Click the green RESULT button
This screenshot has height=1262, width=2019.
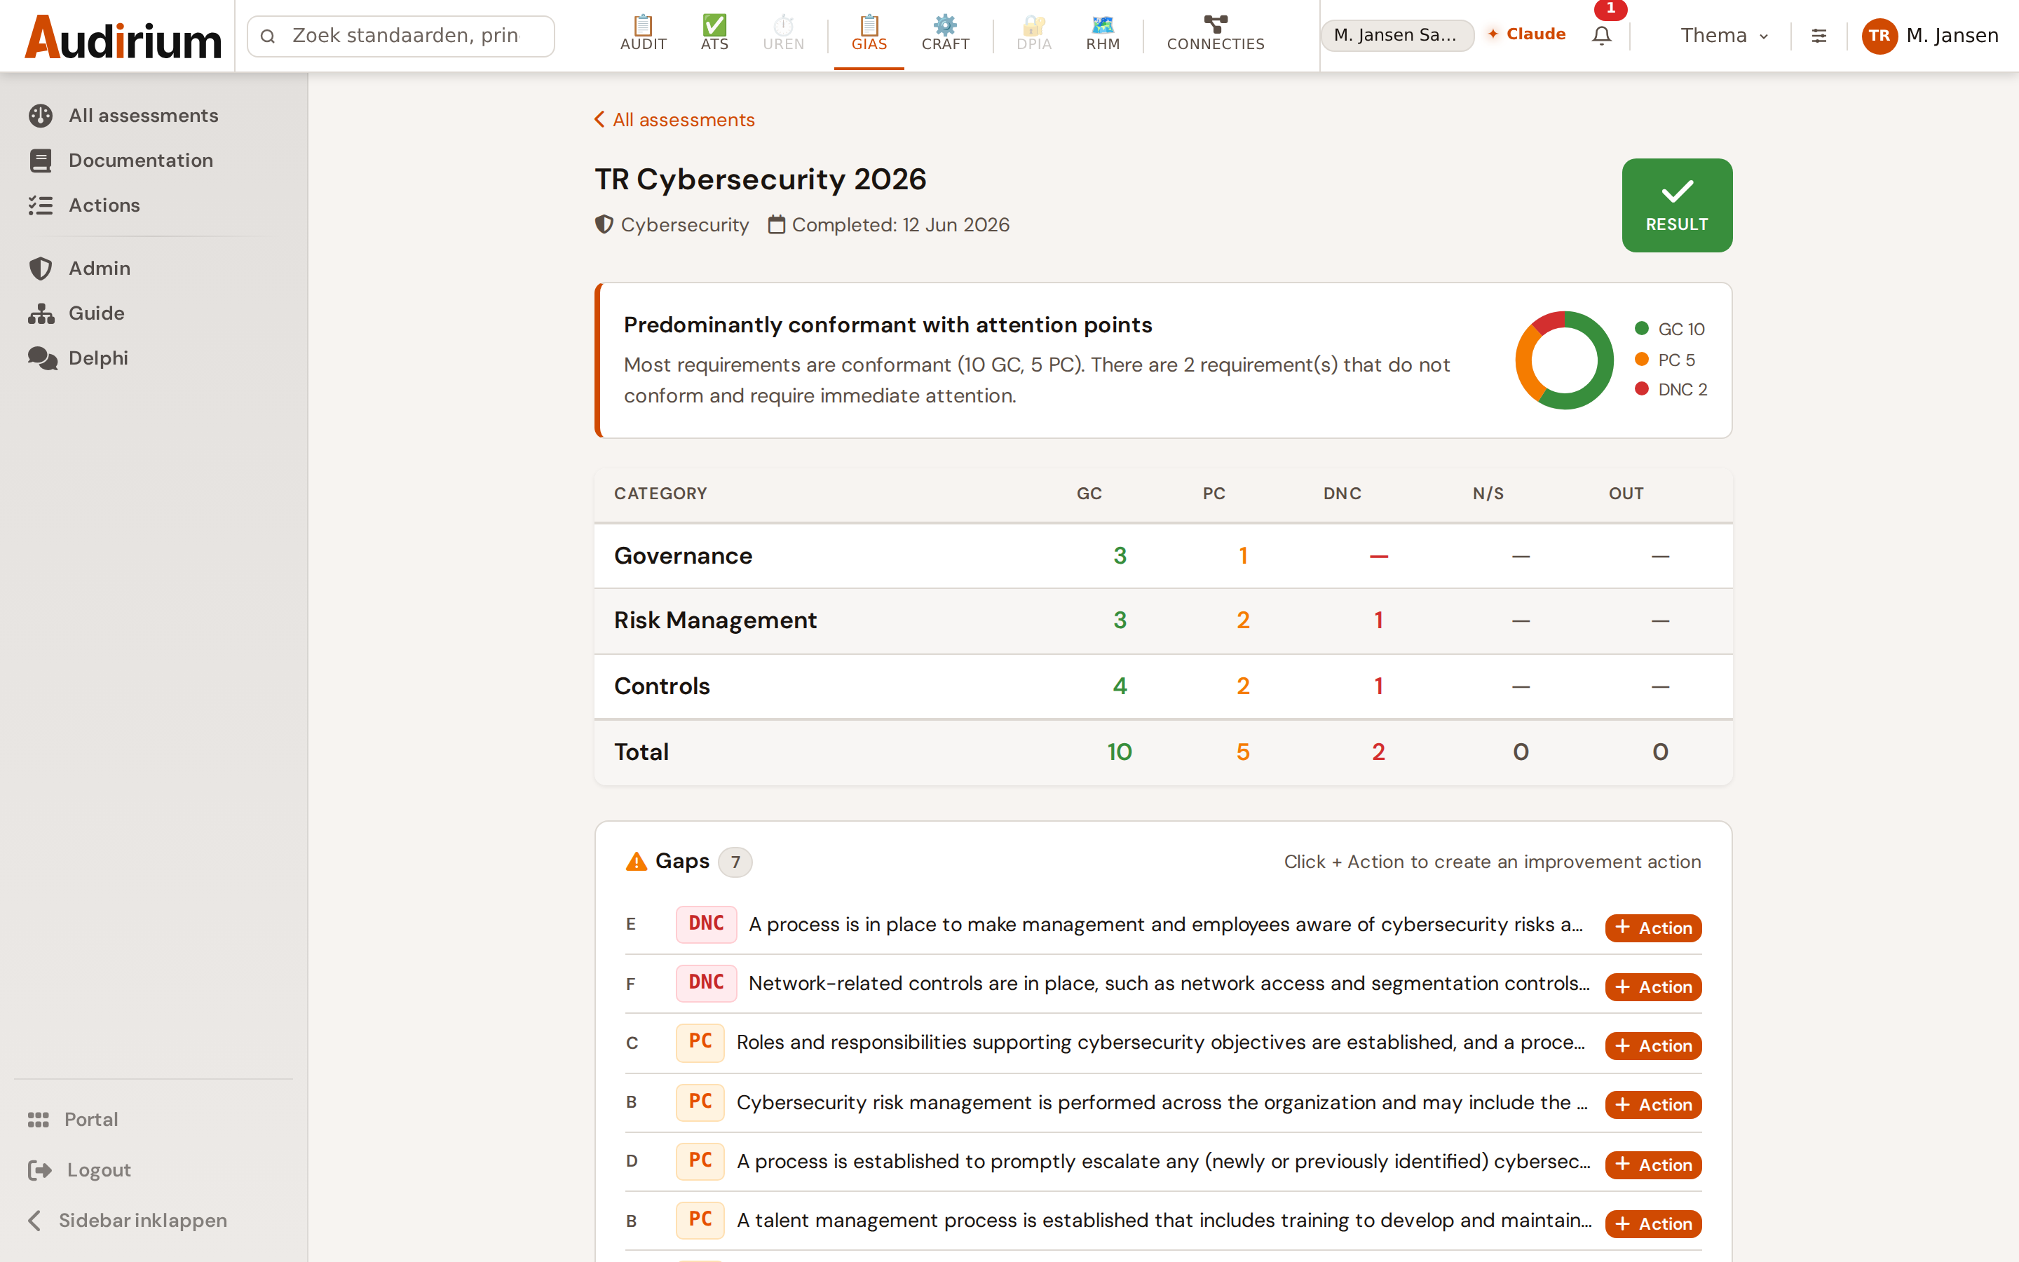1676,205
